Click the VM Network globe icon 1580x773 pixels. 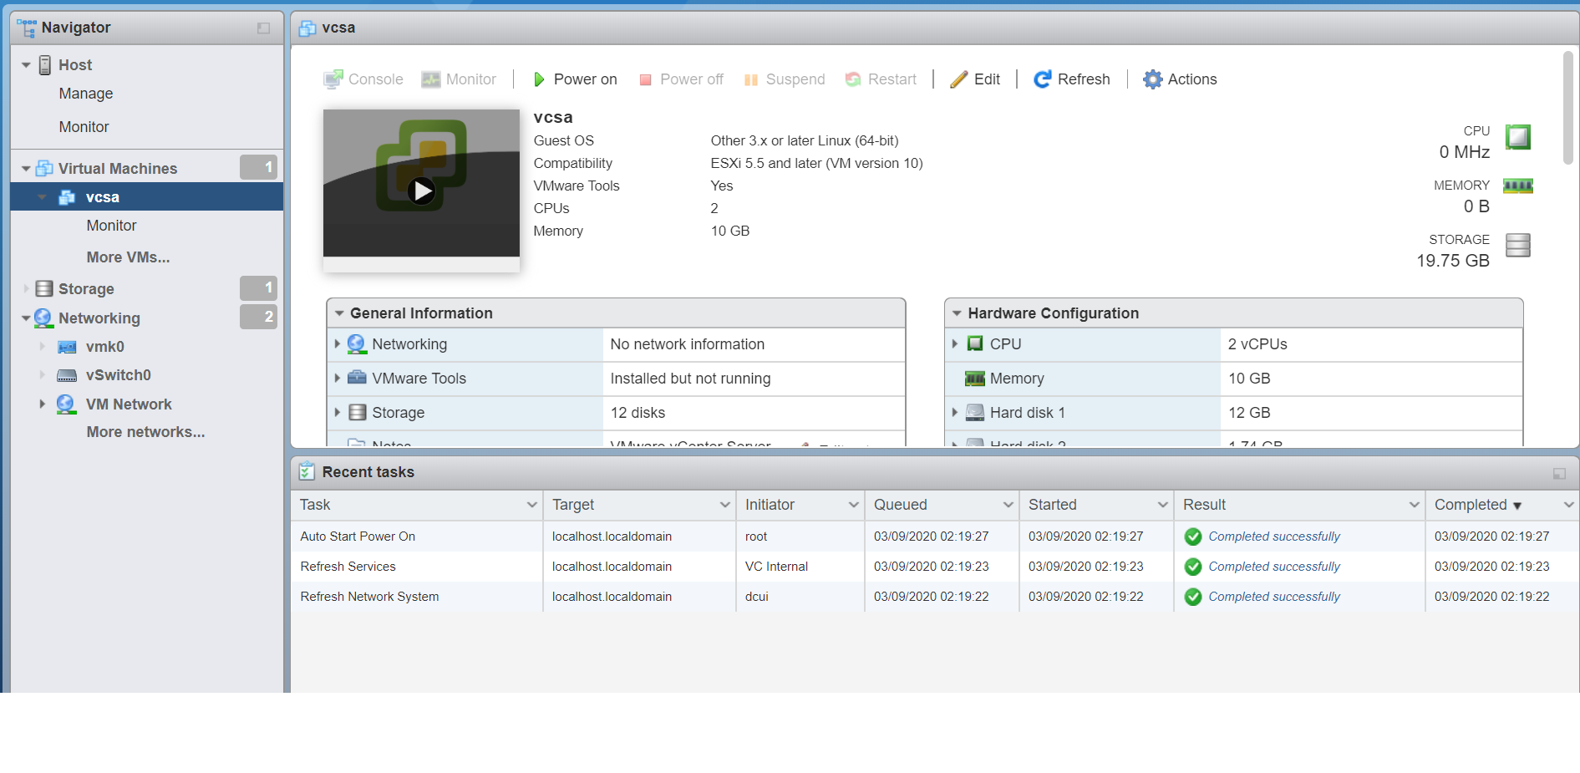point(66,404)
